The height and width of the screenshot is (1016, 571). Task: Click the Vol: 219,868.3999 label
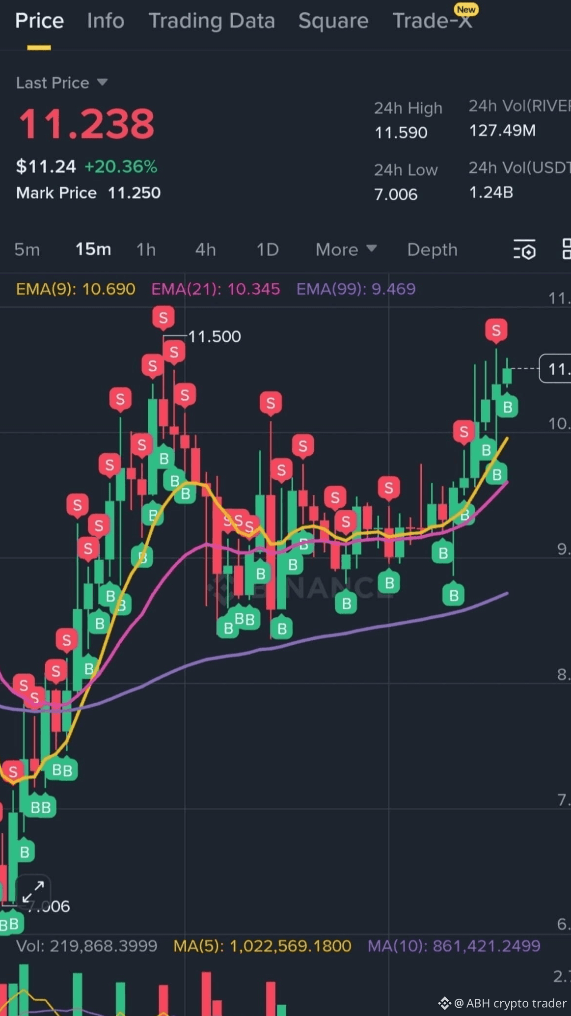coord(87,946)
